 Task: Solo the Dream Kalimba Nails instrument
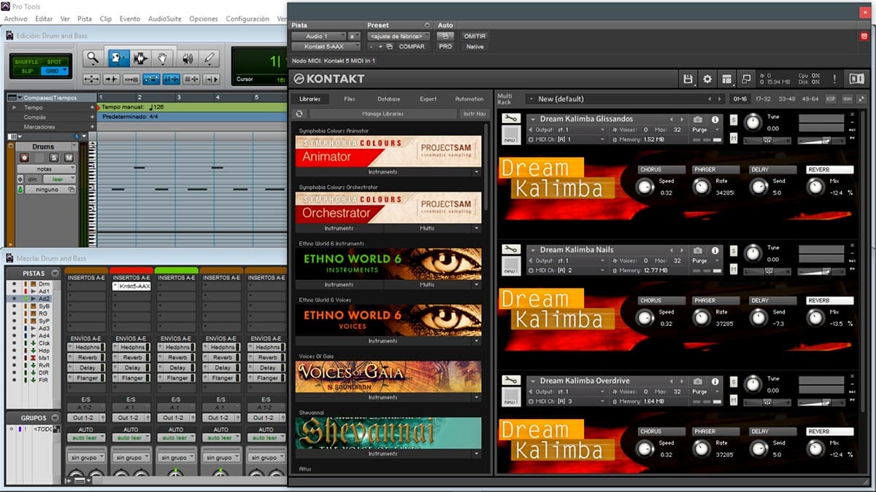coord(734,250)
